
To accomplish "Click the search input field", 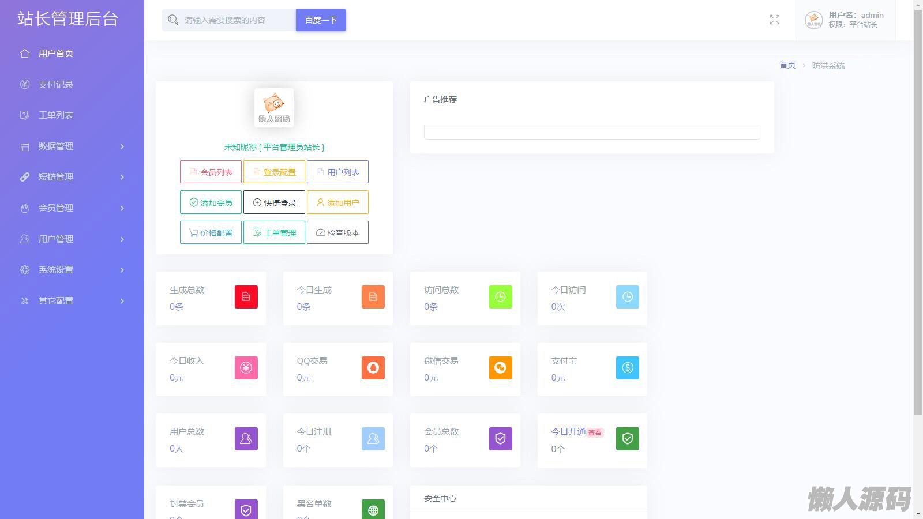I will click(x=237, y=20).
